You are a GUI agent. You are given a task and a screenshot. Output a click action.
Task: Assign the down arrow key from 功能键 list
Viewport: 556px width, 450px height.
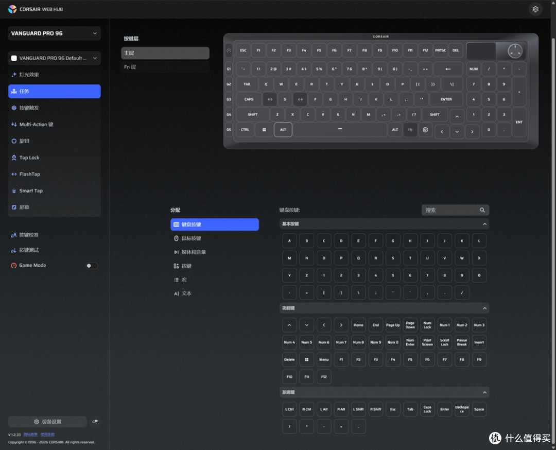pos(307,325)
